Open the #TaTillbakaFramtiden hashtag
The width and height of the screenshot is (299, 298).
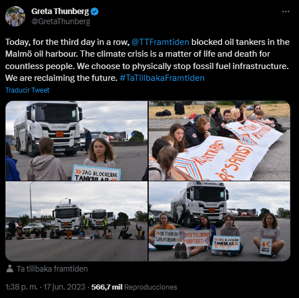tap(162, 78)
